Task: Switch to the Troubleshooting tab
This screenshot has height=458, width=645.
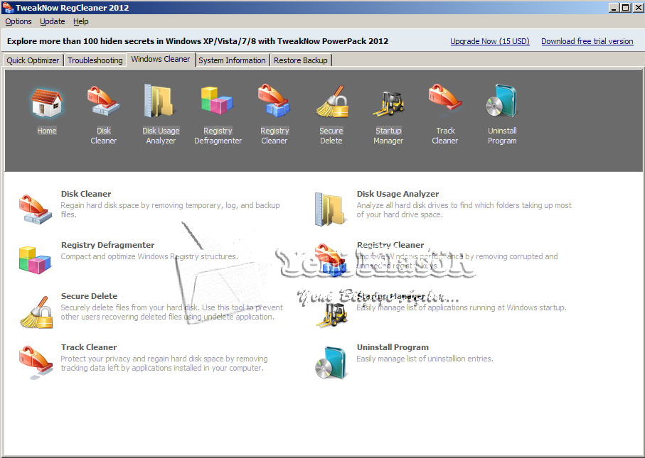Action: pyautogui.click(x=95, y=60)
